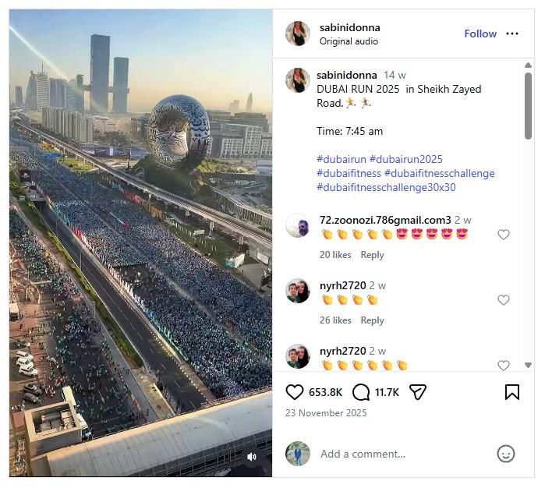Mute the video with the speaker icon
Screen dimensions: 545x488
click(252, 456)
